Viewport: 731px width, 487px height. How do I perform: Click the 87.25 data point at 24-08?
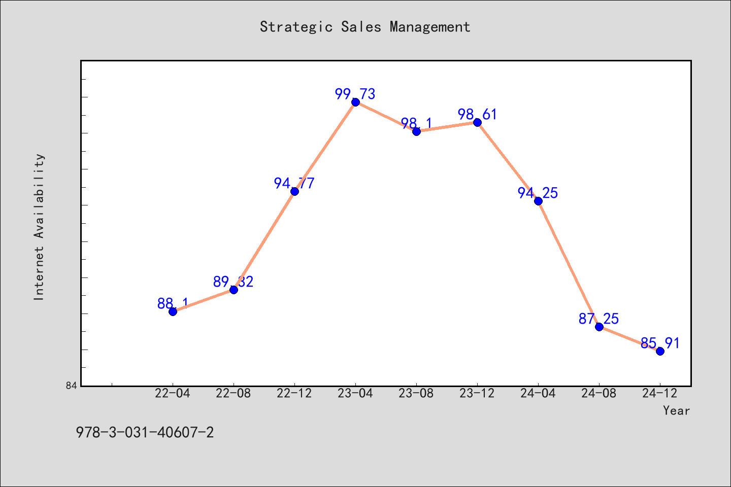point(599,327)
